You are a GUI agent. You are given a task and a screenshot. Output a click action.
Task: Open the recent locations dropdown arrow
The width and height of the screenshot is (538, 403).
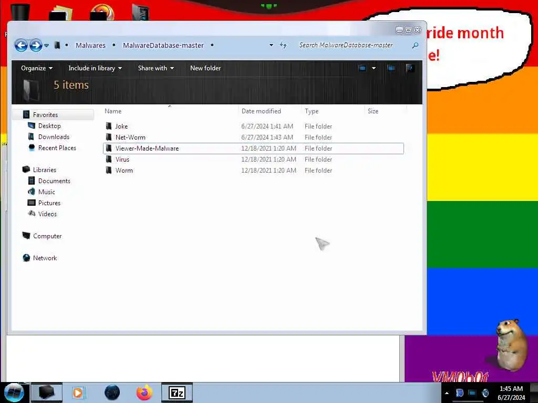pos(46,45)
